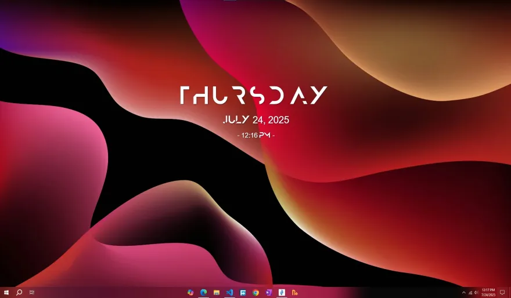Open taskbar Search magnifier
The width and height of the screenshot is (511, 298).
tap(19, 292)
